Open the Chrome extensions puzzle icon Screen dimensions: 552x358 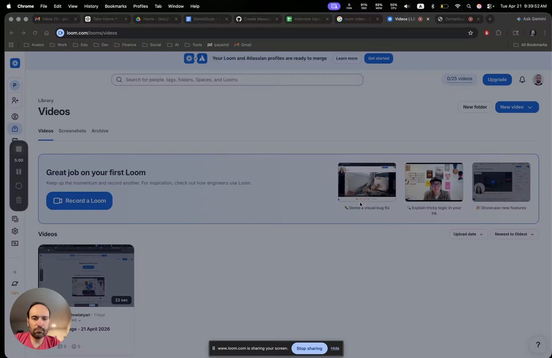(x=498, y=33)
